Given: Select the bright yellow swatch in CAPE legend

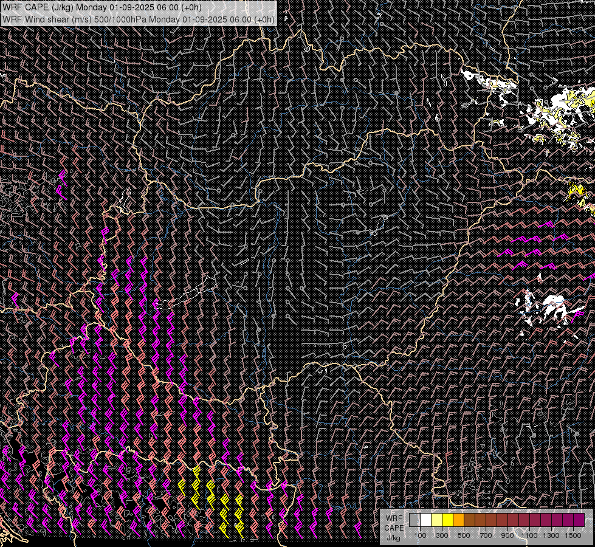Looking at the screenshot, I should click(x=448, y=520).
